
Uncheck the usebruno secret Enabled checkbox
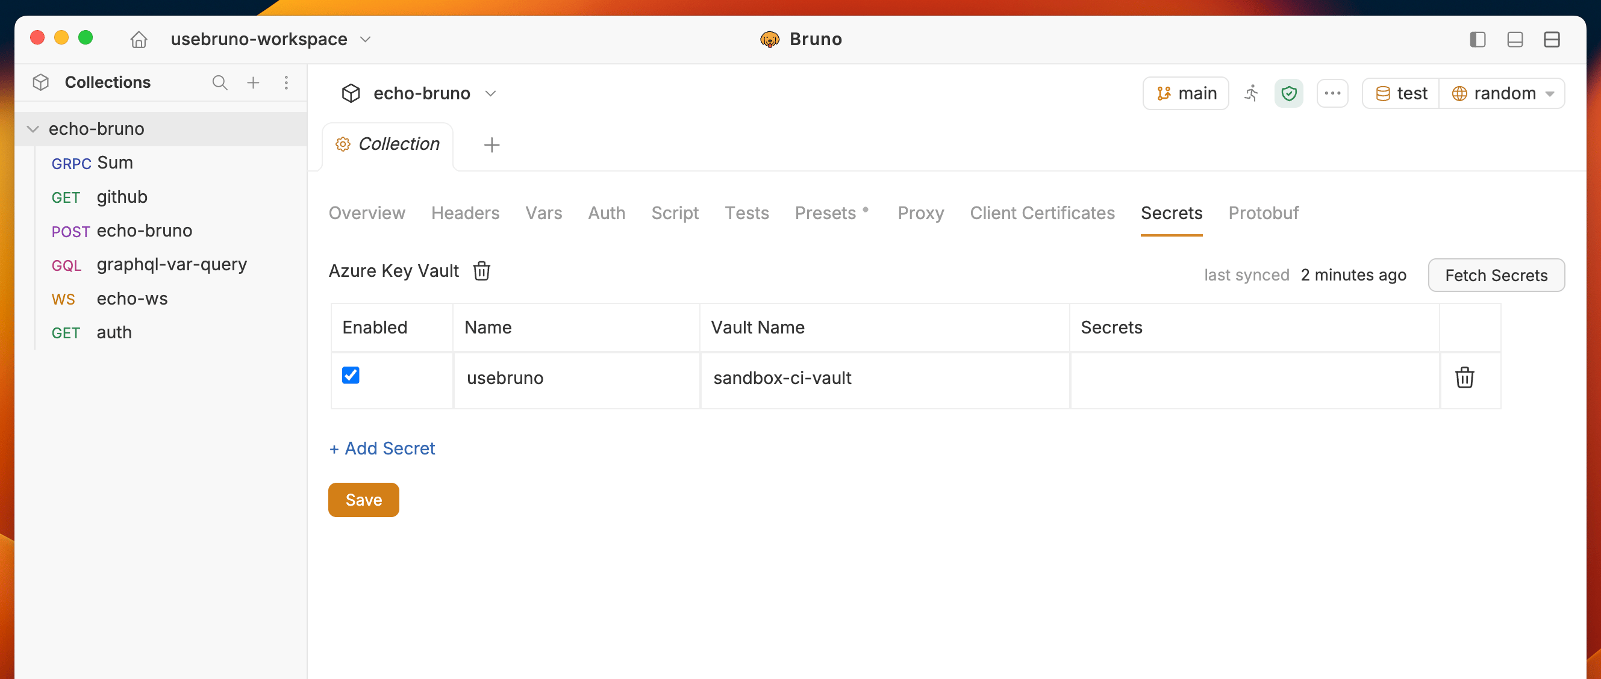click(x=351, y=375)
